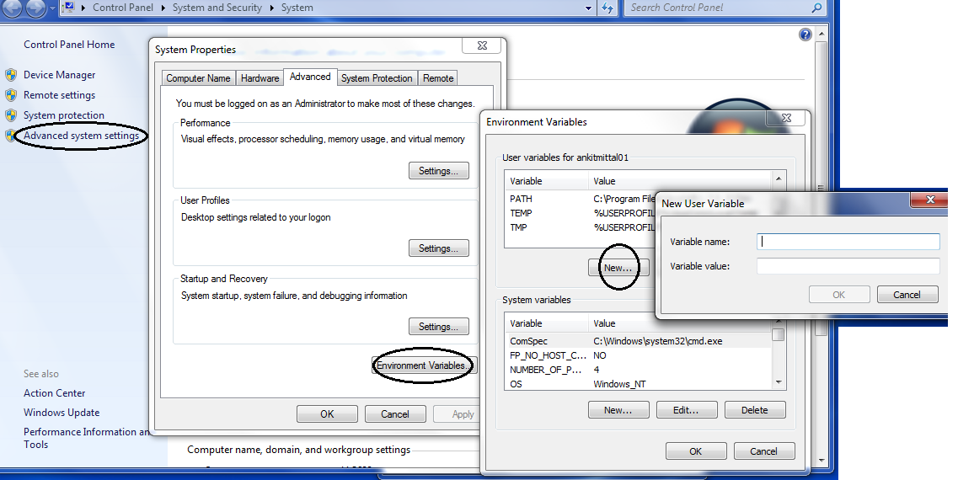Focus the Variable value input field

pos(848,266)
